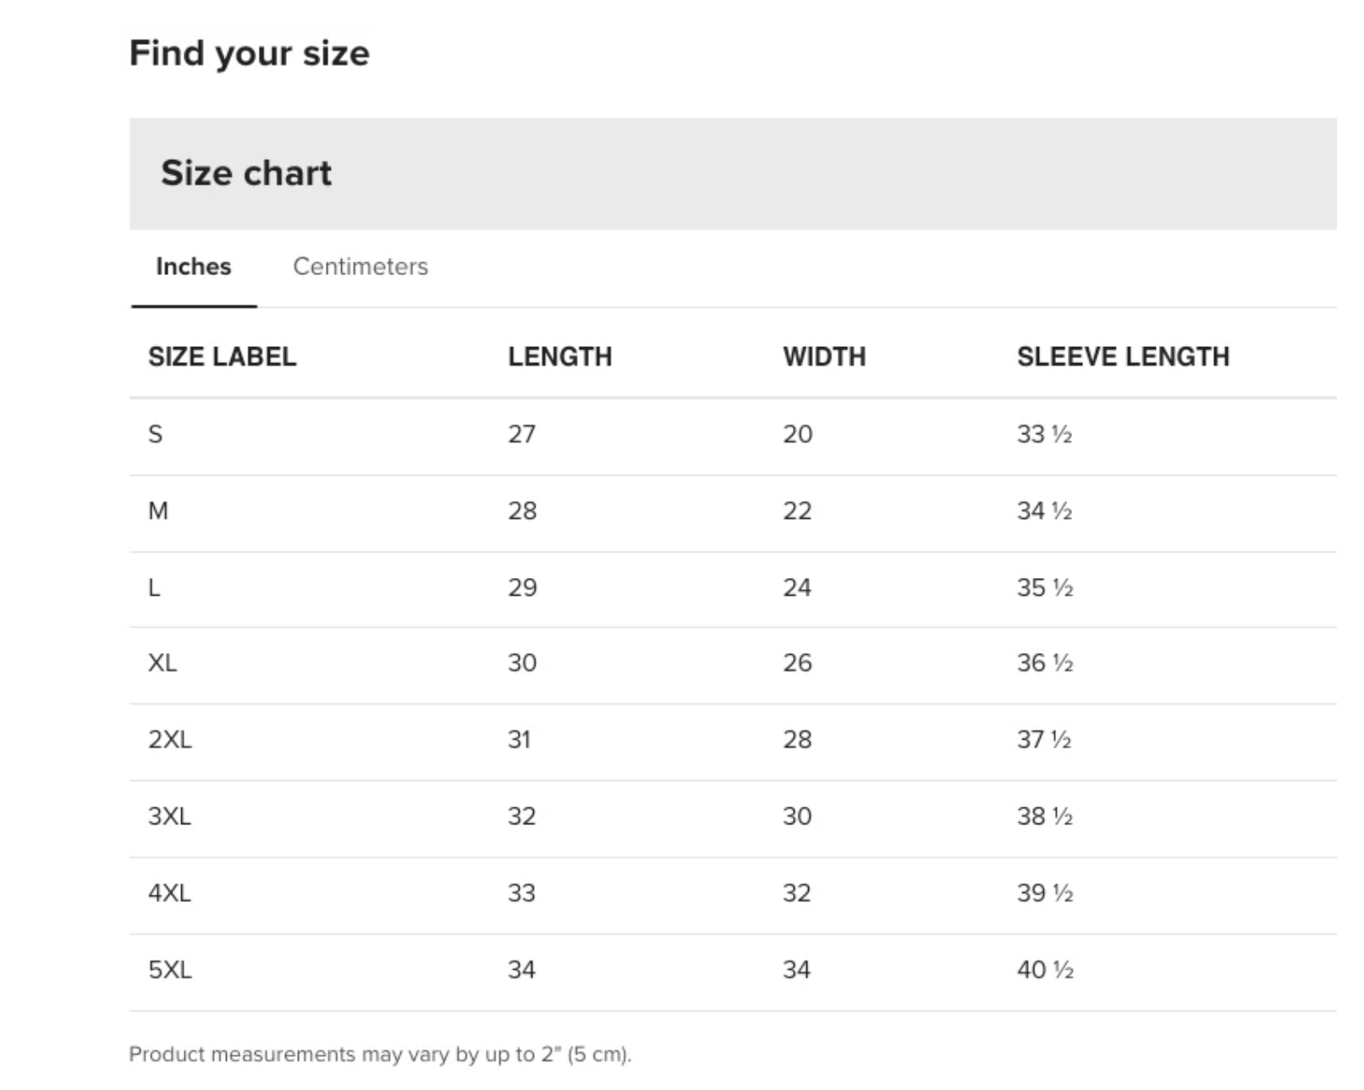Select the 3XL size row label
Image resolution: width=1364 pixels, height=1090 pixels.
click(169, 817)
